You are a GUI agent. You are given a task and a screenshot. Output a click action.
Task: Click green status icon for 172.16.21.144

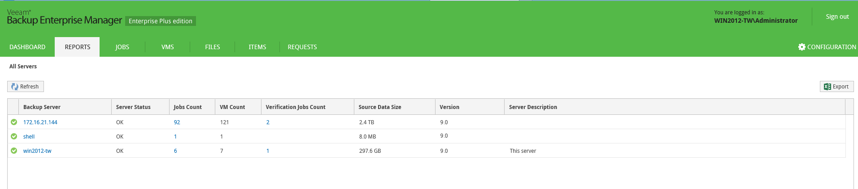14,122
